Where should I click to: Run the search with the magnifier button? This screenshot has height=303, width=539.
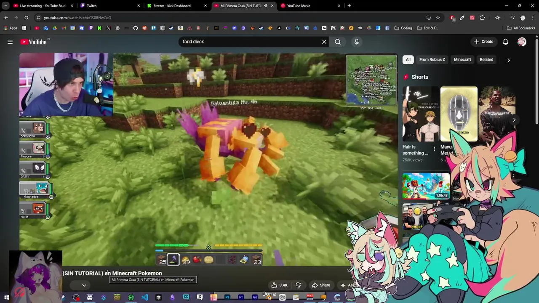coord(338,42)
